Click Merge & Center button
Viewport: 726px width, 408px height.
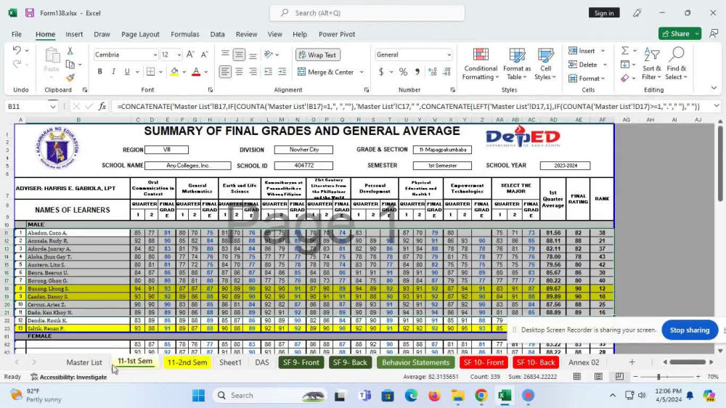tap(326, 73)
